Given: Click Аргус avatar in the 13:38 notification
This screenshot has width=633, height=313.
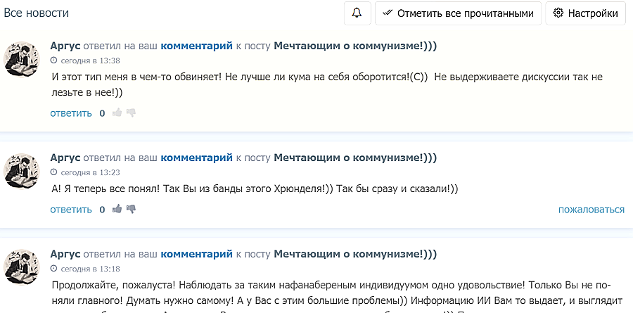Looking at the screenshot, I should pyautogui.click(x=22, y=59).
